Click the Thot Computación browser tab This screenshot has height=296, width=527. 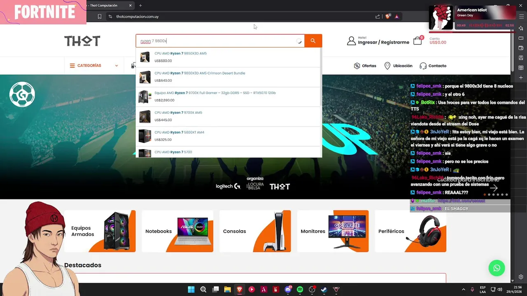click(x=110, y=5)
